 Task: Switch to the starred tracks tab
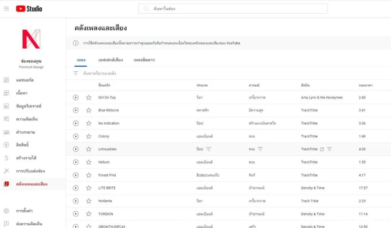click(144, 60)
